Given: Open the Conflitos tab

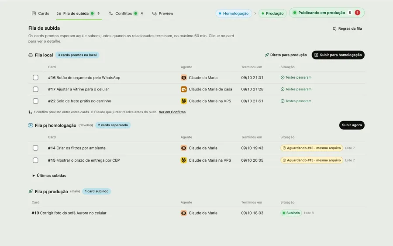Looking at the screenshot, I should [126, 13].
